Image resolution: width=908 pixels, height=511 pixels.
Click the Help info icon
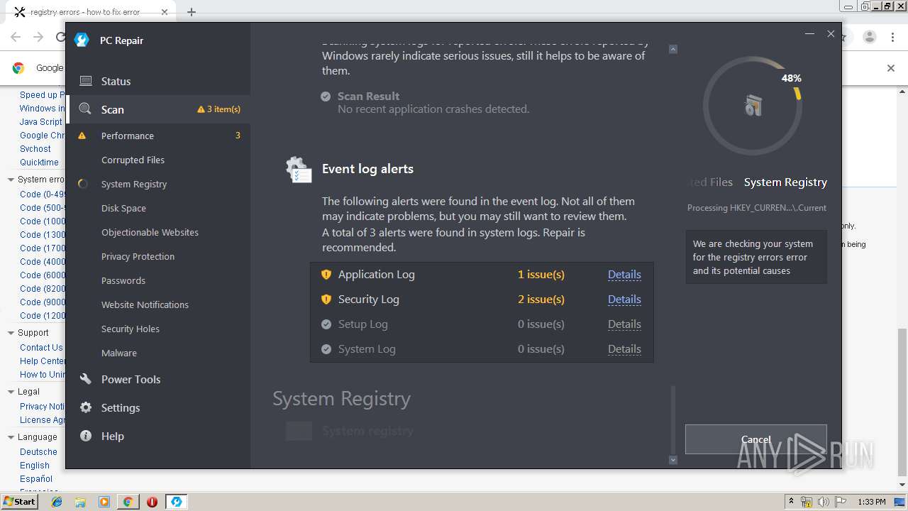coord(86,436)
